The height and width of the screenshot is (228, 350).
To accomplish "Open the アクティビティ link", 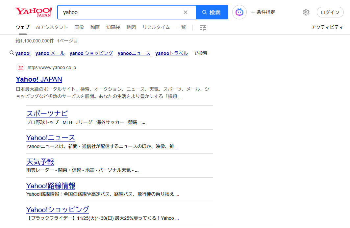I will point(327,27).
